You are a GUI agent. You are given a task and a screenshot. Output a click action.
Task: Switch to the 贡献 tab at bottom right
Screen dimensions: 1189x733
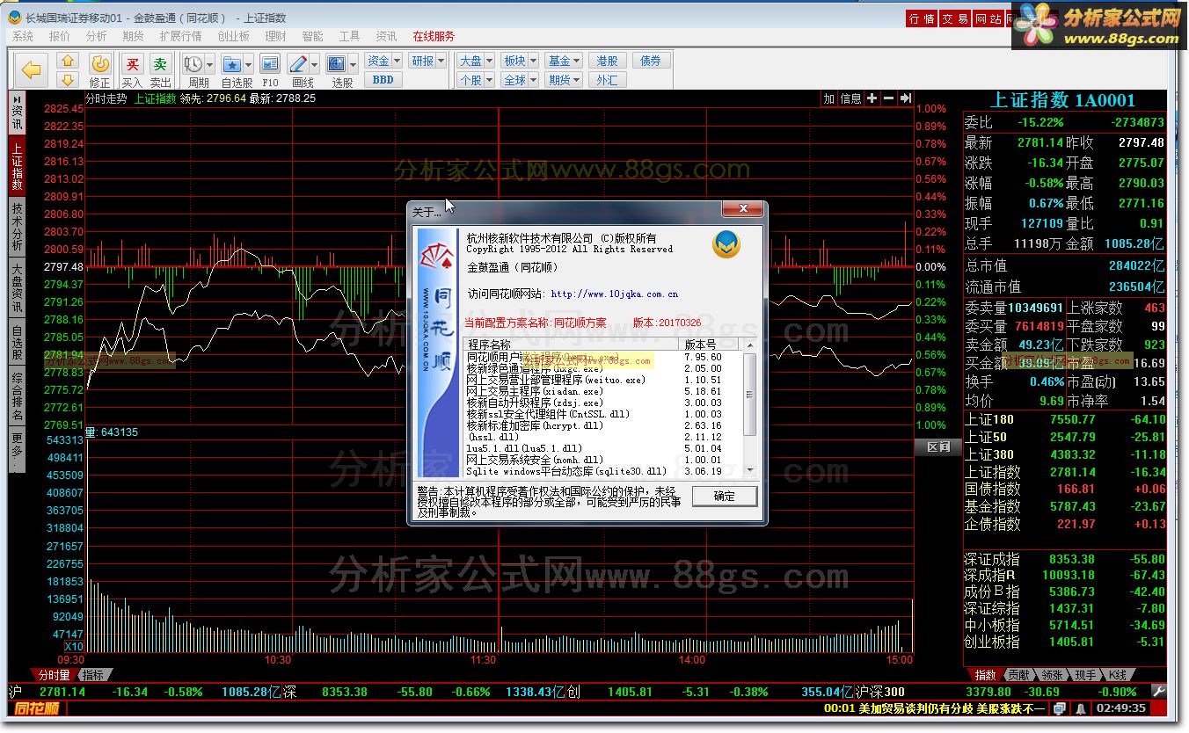click(1018, 675)
